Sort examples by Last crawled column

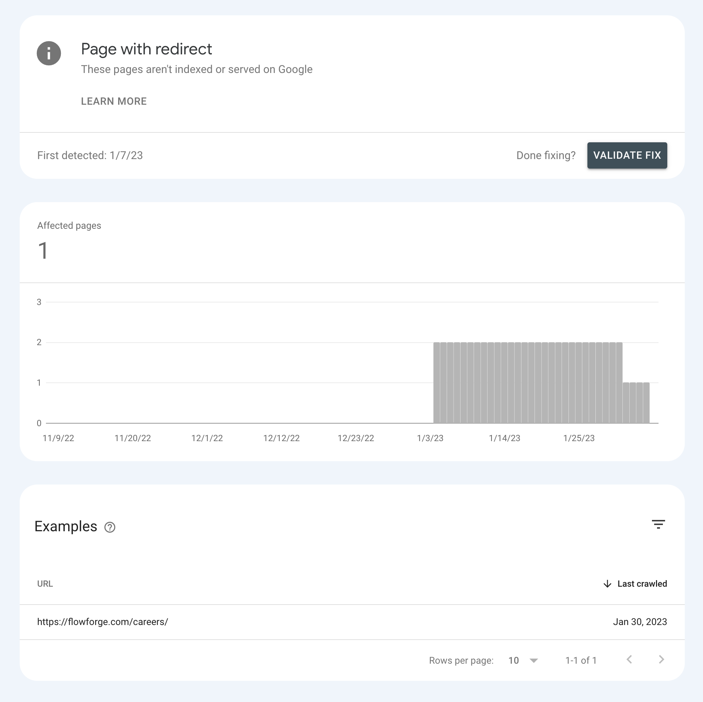(642, 584)
